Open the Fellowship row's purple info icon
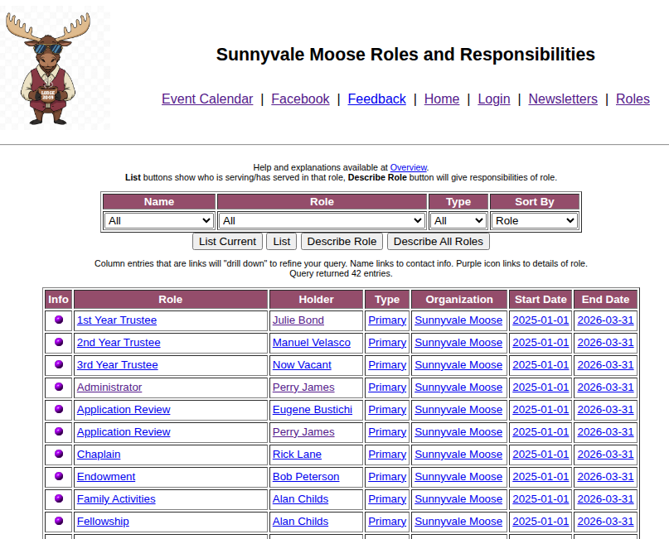Viewport: 669px width, 539px height. click(x=58, y=521)
